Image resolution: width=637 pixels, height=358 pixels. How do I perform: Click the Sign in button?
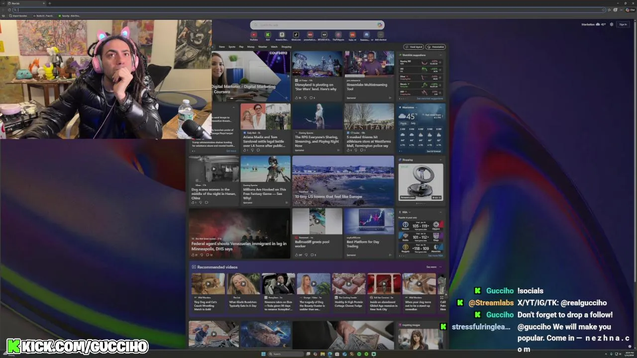pyautogui.click(x=623, y=24)
